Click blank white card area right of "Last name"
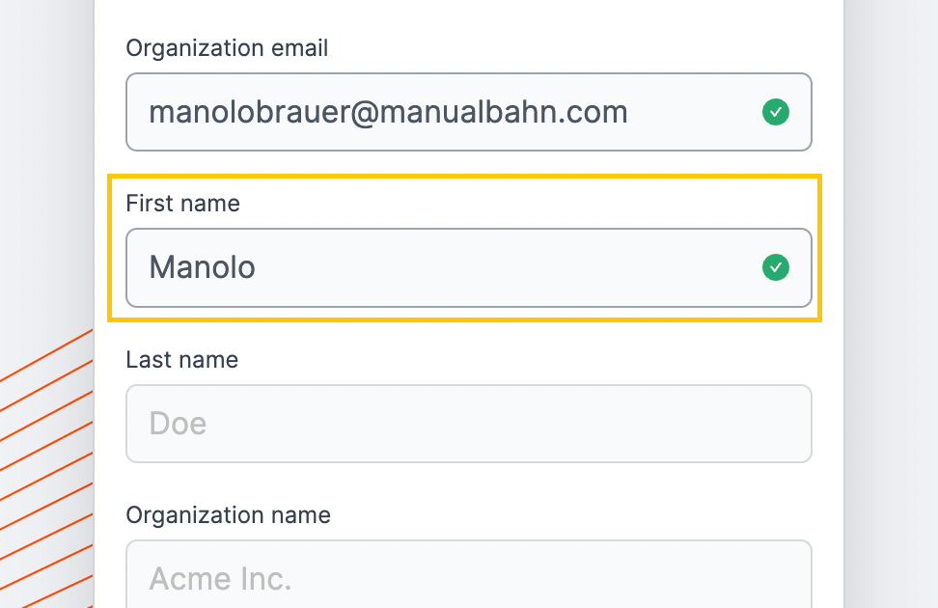938x608 pixels. click(x=527, y=360)
